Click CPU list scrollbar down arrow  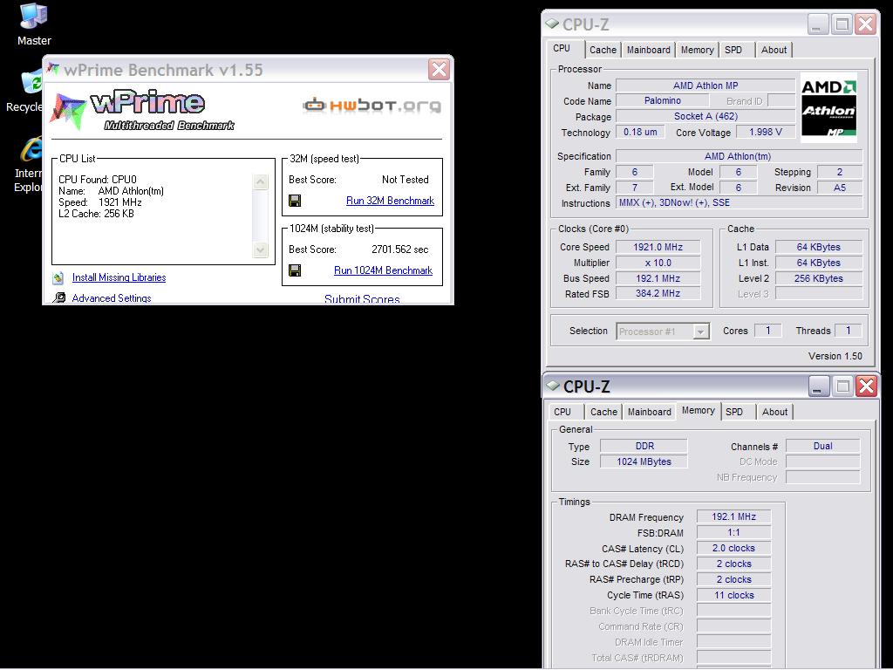260,250
